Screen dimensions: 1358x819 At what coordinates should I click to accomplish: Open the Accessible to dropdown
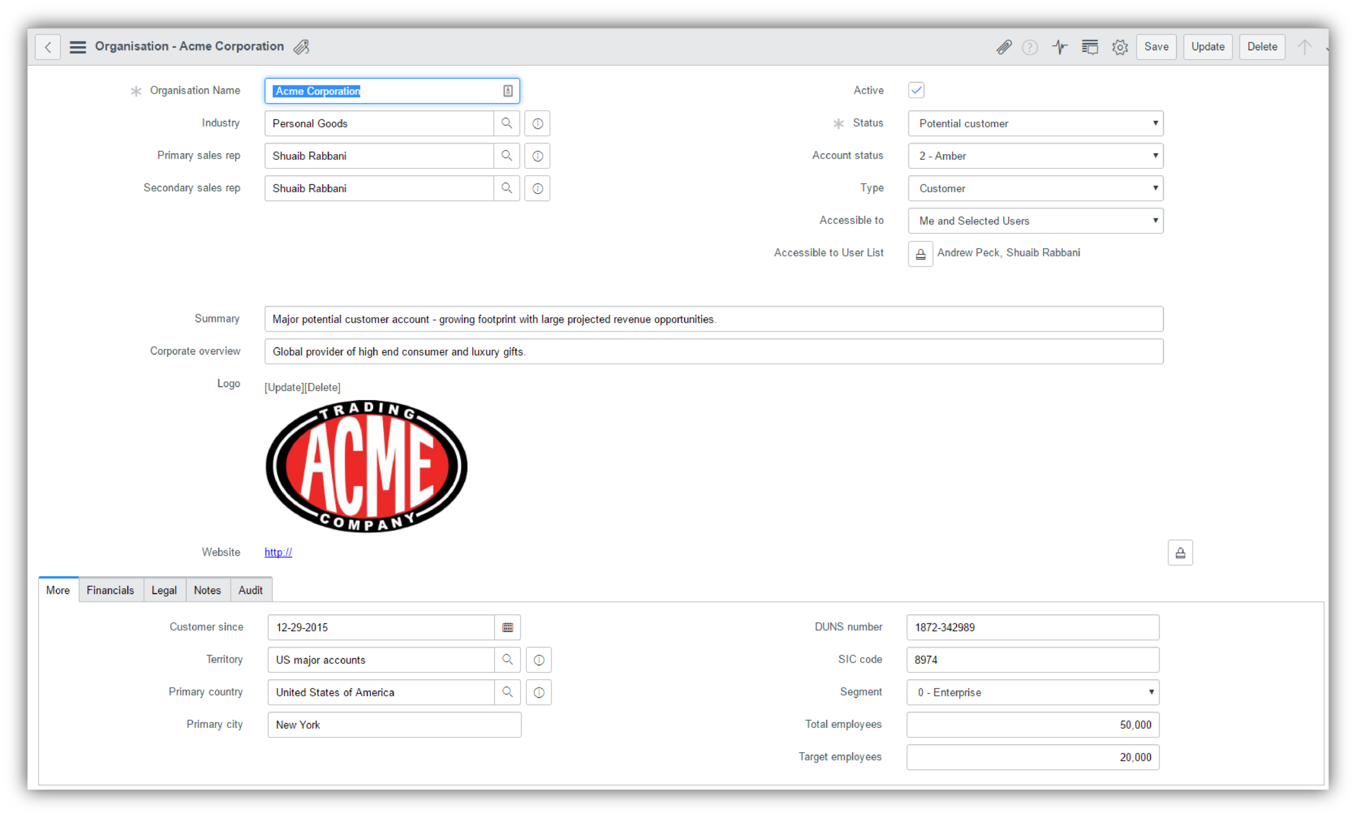(1035, 221)
